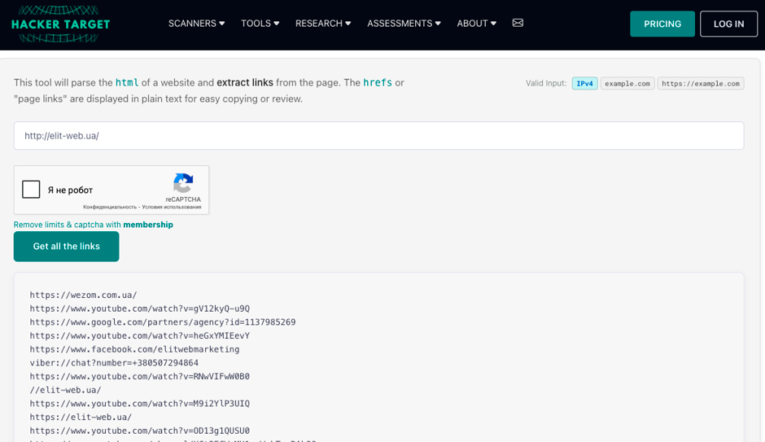The width and height of the screenshot is (765, 442).
Task: Follow the 'Remove limits & captcha with membership' link
Action: (94, 225)
